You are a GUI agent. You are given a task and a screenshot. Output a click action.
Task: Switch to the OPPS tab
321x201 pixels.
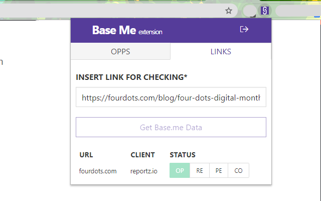pyautogui.click(x=120, y=51)
